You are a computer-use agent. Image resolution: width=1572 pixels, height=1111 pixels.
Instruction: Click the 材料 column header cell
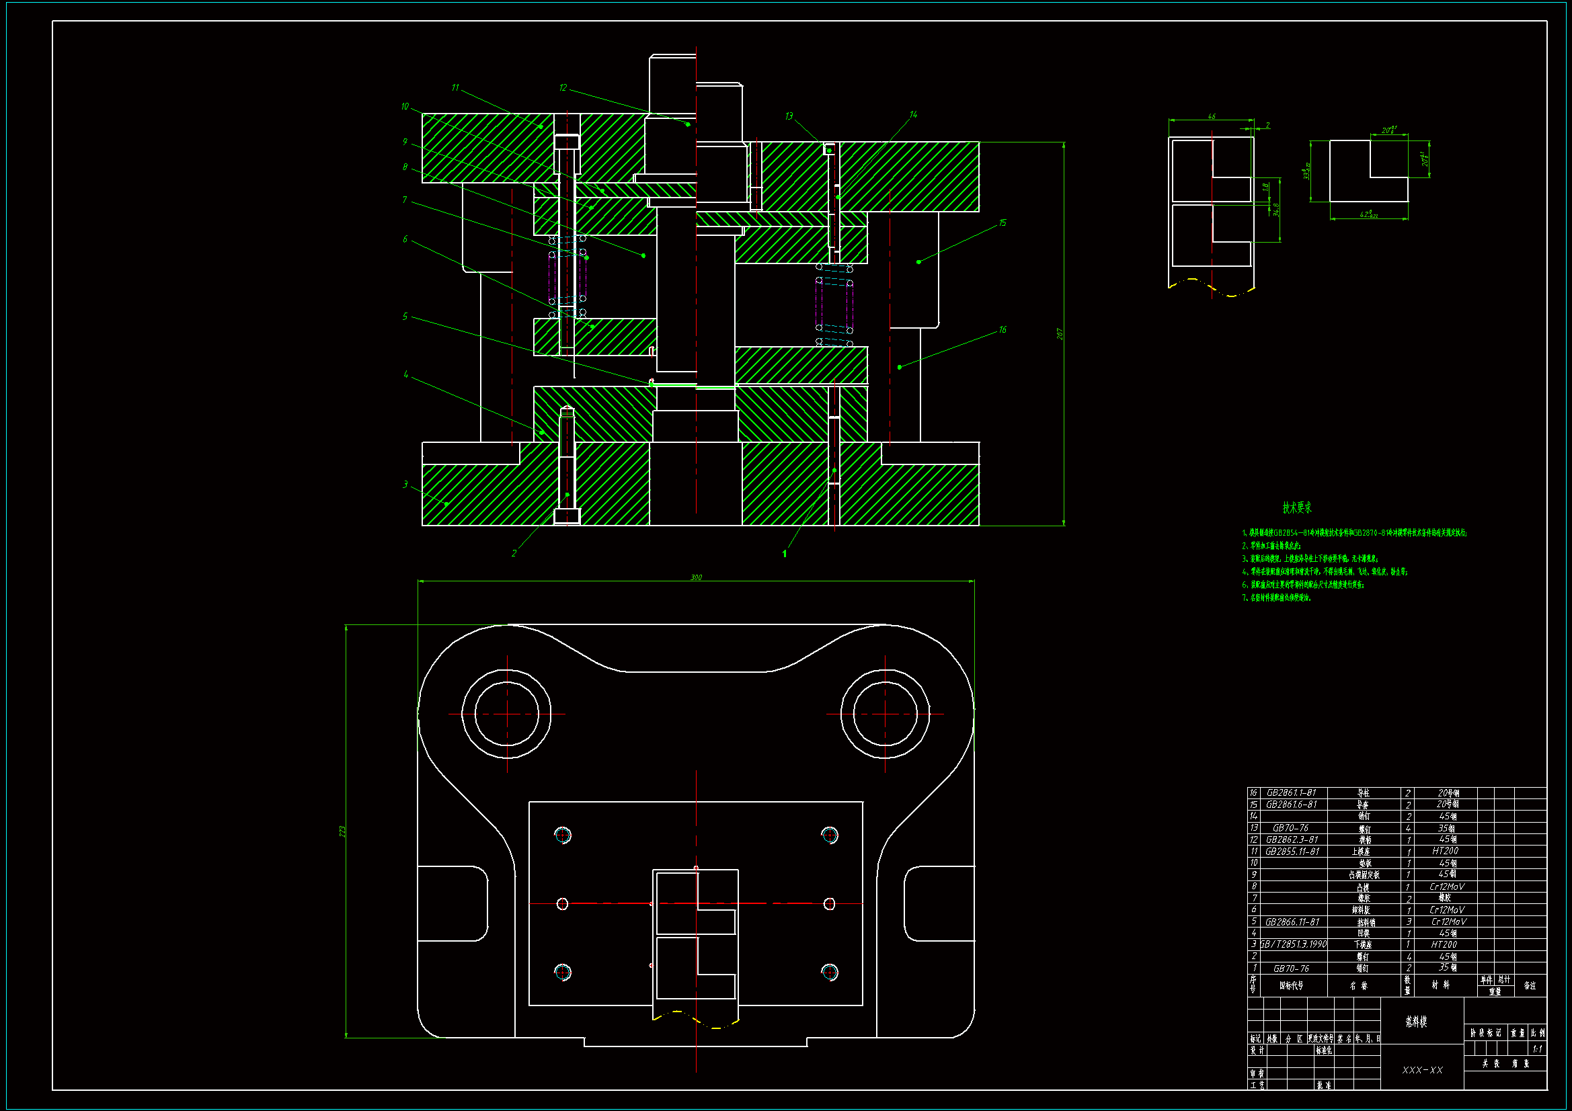pos(1440,985)
